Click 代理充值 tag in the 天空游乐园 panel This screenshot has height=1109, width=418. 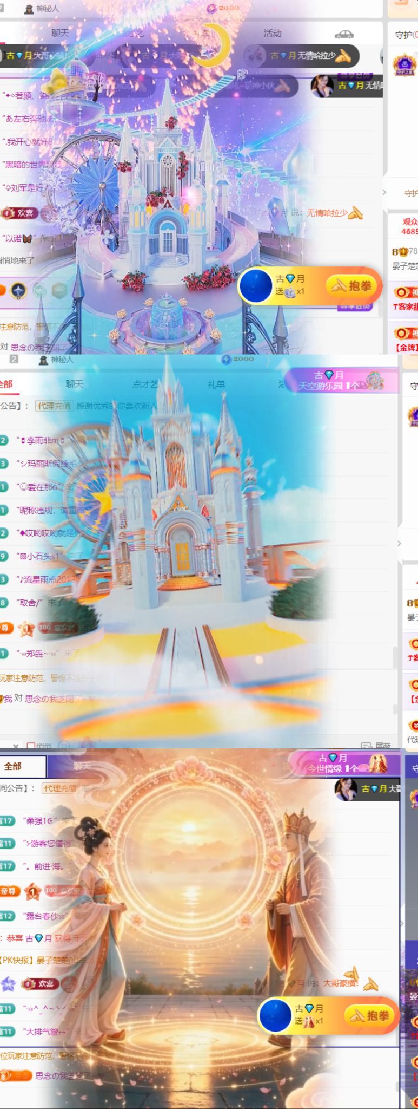pyautogui.click(x=54, y=405)
